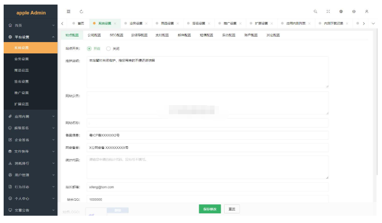Expand the 文件快传 menu chevron

click(x=53, y=151)
